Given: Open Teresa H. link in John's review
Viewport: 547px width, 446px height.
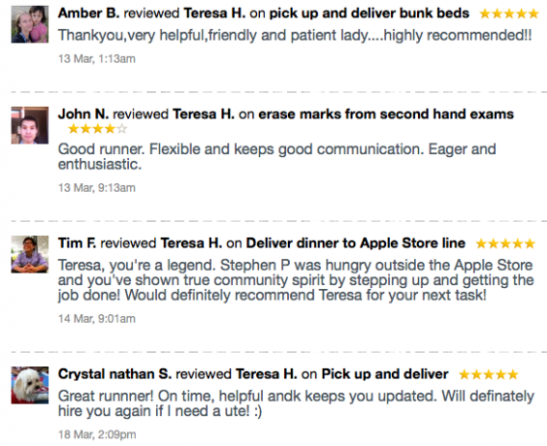Looking at the screenshot, I should (204, 114).
